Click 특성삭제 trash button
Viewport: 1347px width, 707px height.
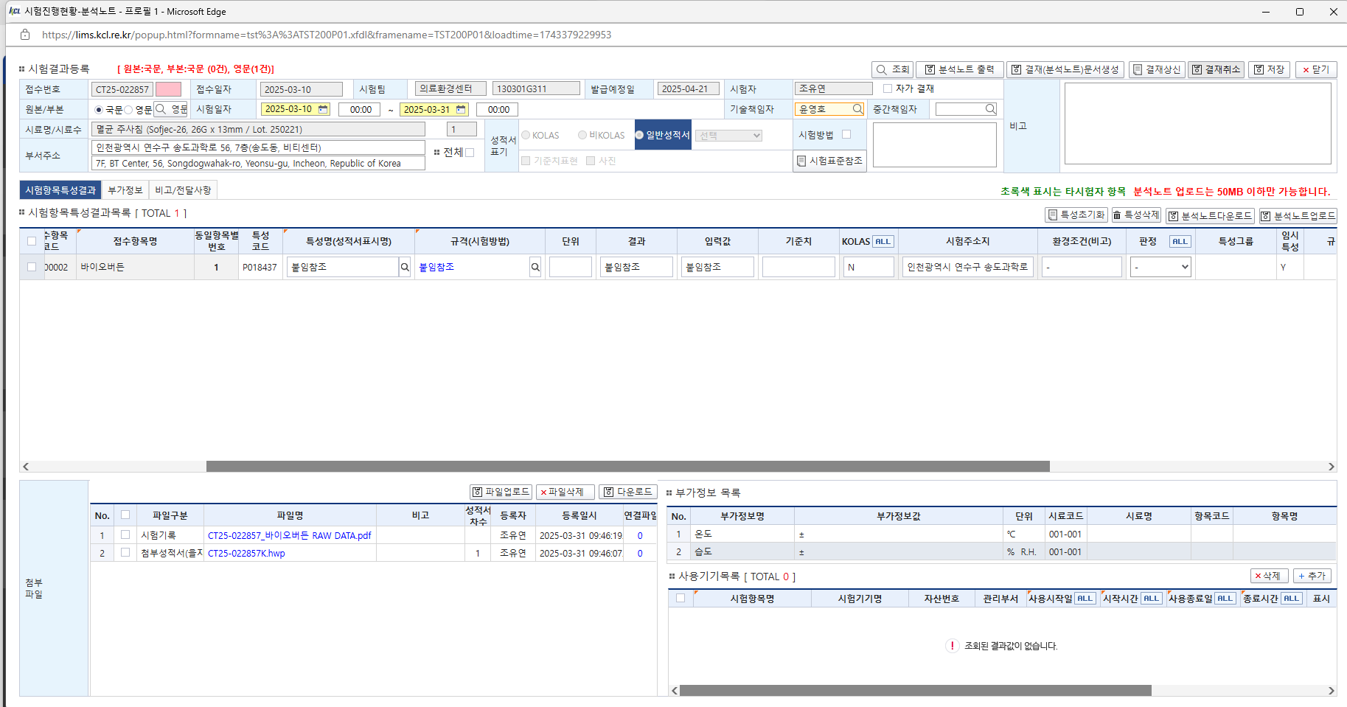(x=1135, y=215)
